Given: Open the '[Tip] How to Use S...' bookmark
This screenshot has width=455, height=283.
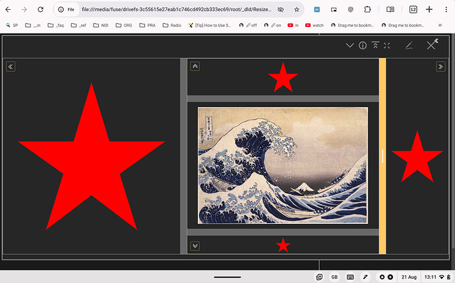Looking at the screenshot, I should pos(210,25).
